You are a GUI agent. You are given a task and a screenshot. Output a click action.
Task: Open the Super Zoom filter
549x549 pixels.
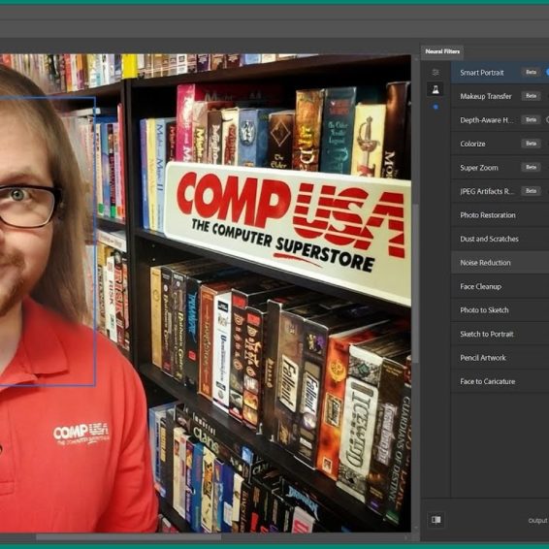coord(500,168)
